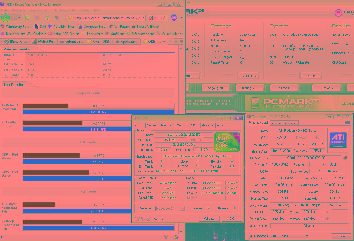Screen dimensions: 354x241
Task: Close the active ORB tab
Action: pyautogui.click(x=164, y=42)
